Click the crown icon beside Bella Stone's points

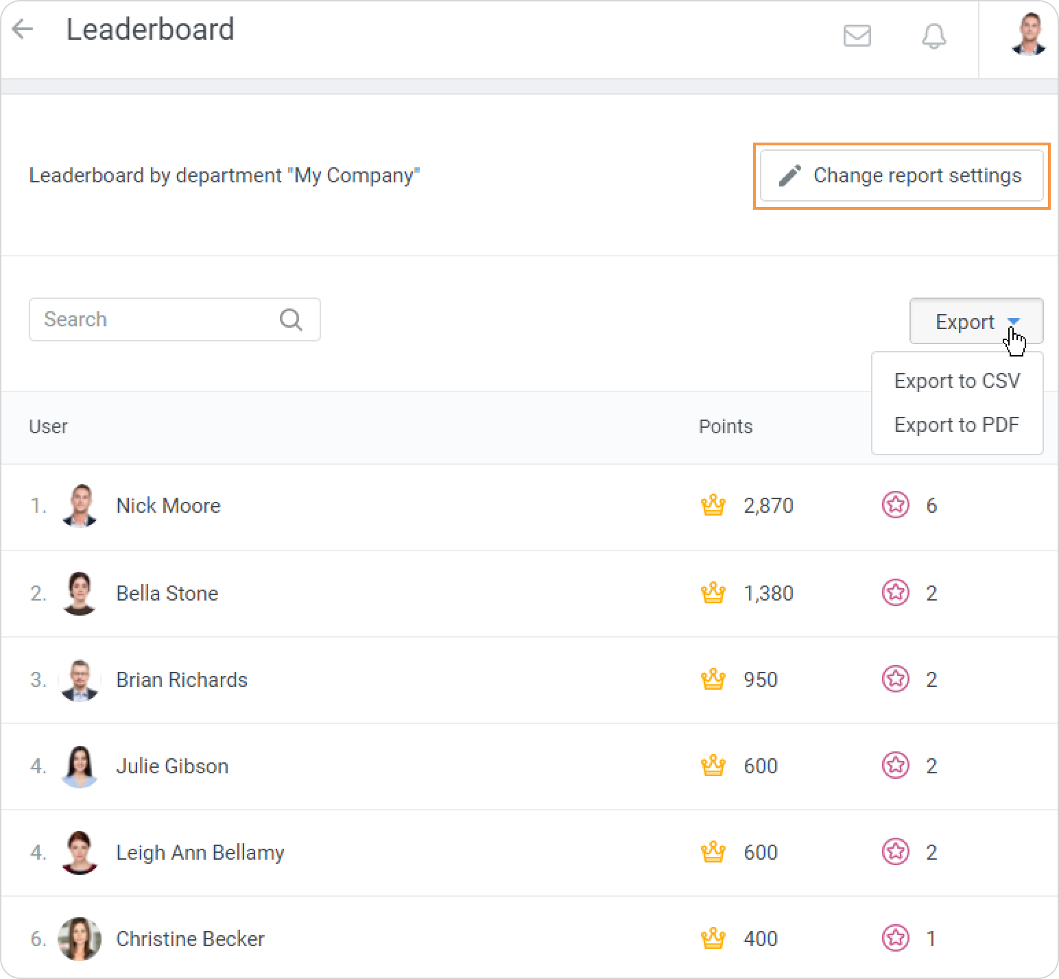[713, 592]
